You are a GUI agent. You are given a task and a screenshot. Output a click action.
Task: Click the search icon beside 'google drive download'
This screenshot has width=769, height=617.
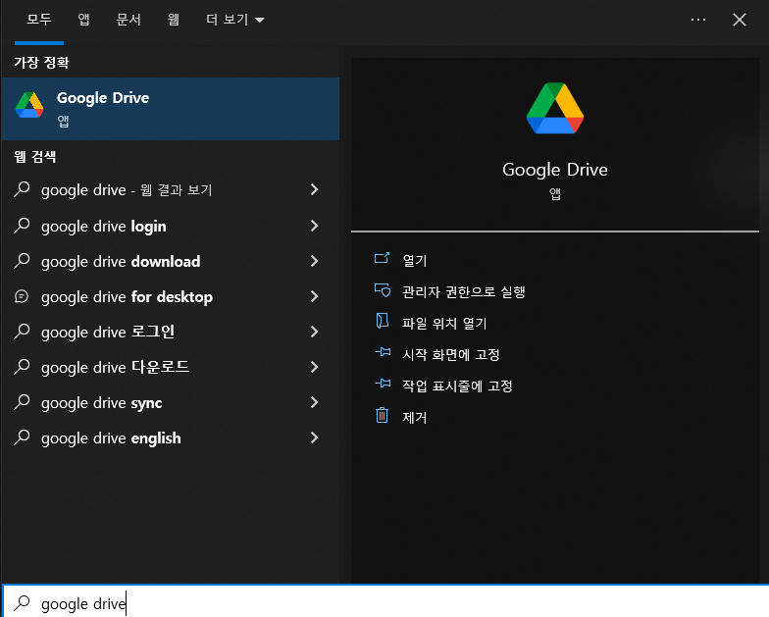pos(22,261)
